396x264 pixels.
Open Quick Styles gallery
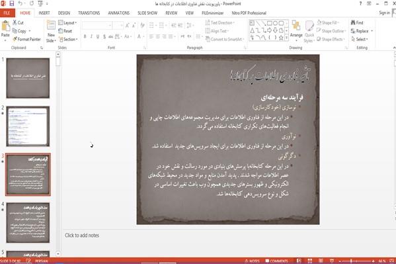pyautogui.click(x=309, y=31)
